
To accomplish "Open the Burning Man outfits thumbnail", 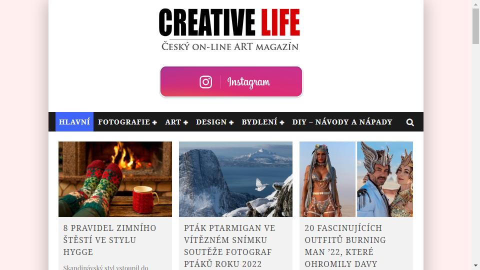I will point(356,179).
